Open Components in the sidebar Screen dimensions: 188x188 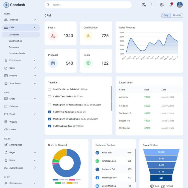(x=21, y=183)
